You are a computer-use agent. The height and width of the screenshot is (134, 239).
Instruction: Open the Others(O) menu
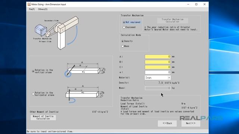click(43, 9)
